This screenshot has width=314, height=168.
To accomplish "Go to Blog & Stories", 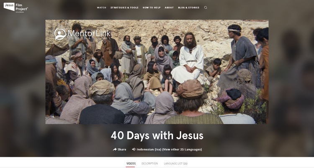I will [x=189, y=8].
